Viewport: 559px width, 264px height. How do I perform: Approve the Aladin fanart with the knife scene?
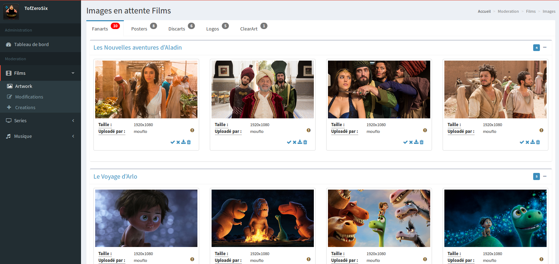405,142
